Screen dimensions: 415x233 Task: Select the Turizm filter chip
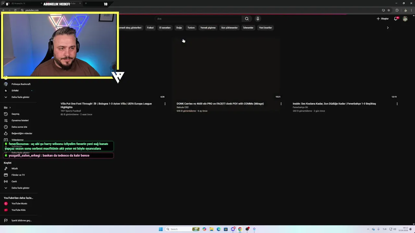click(191, 28)
